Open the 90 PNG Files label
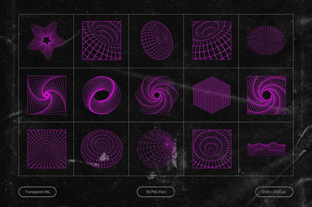This screenshot has width=312, height=207. 156,191
